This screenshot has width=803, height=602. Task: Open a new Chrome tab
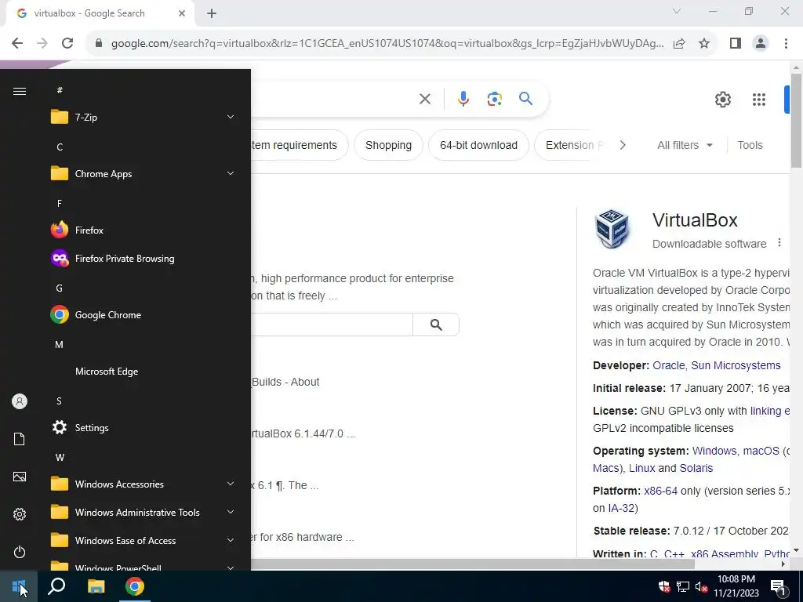point(212,13)
